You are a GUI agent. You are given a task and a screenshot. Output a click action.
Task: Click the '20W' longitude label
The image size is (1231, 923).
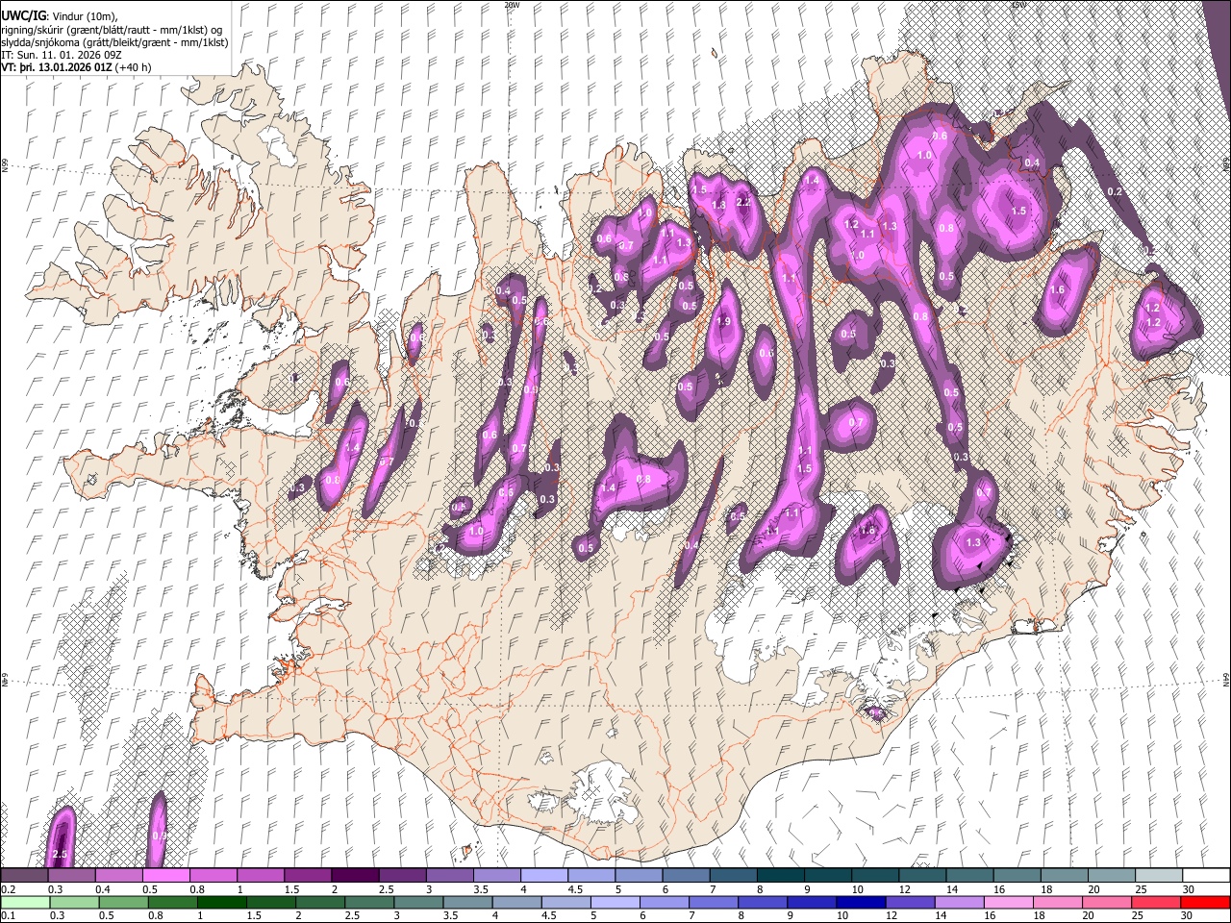[512, 5]
